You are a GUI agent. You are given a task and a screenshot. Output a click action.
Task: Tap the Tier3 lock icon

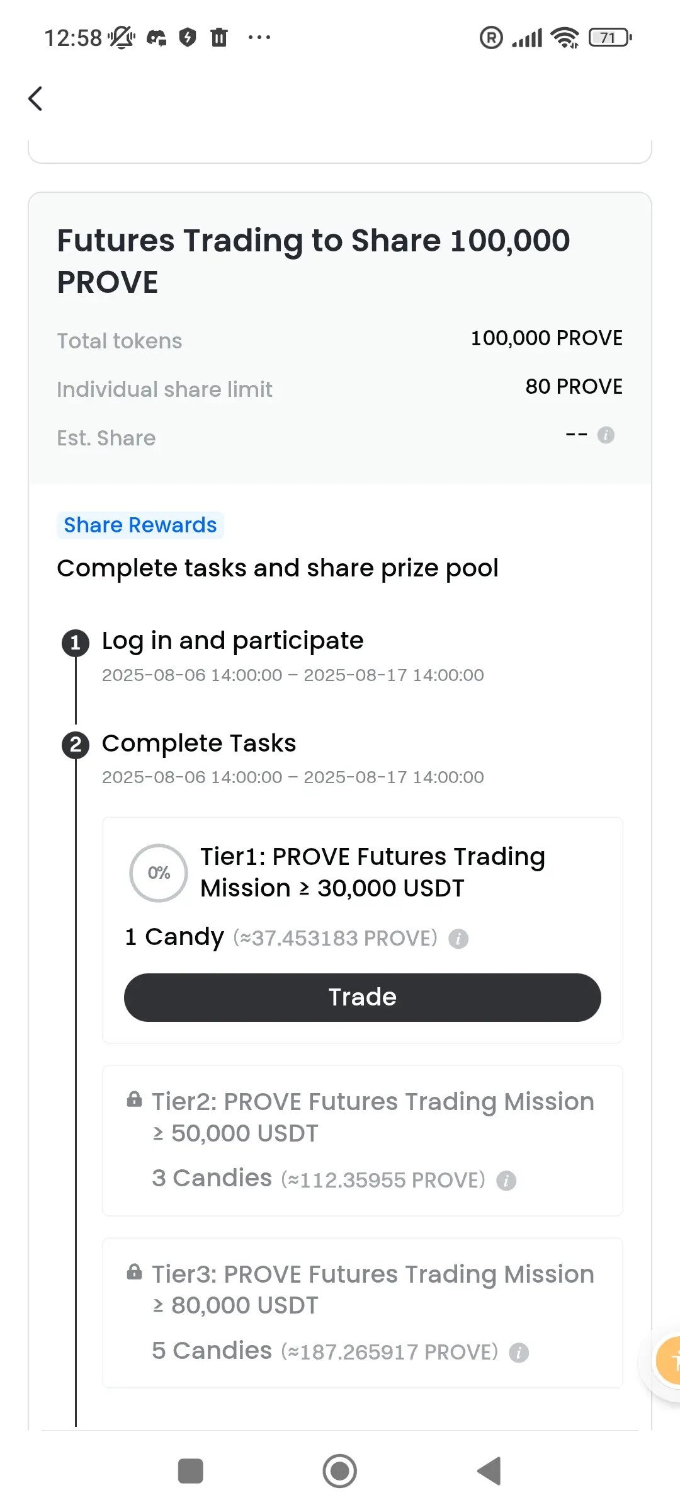(134, 1271)
